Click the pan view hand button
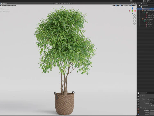 [135, 18]
